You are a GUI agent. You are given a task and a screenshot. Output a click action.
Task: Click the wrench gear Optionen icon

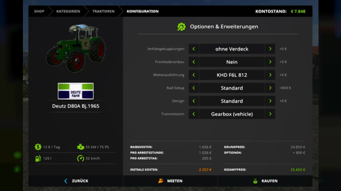click(x=181, y=27)
